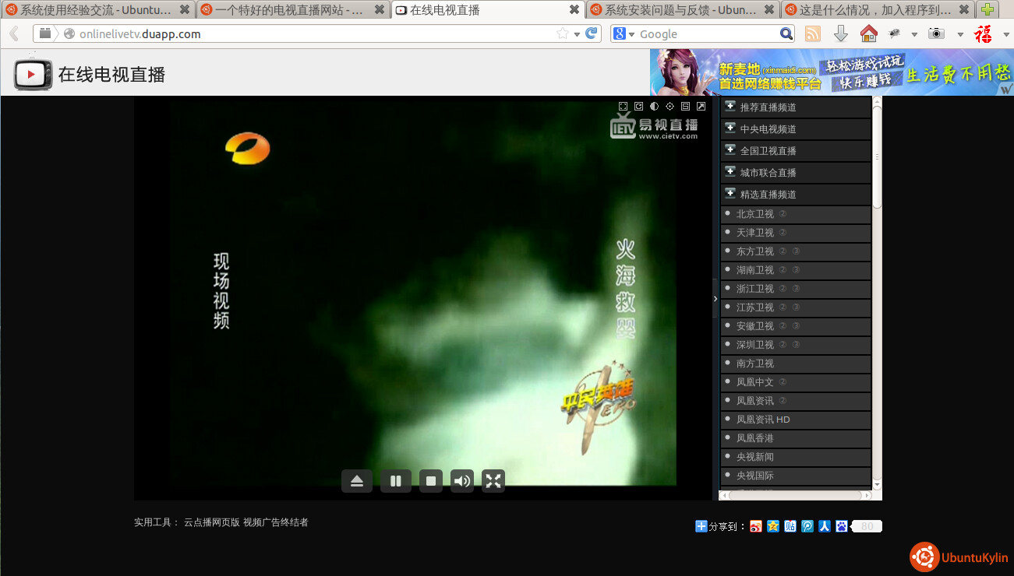The height and width of the screenshot is (576, 1014).
Task: Select 湖南卫视 channel from the list
Action: click(x=754, y=270)
